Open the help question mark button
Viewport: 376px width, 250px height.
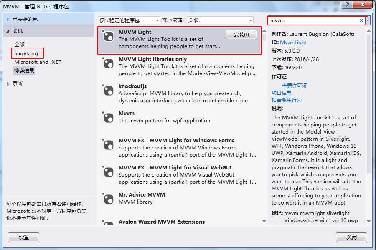(347, 4)
